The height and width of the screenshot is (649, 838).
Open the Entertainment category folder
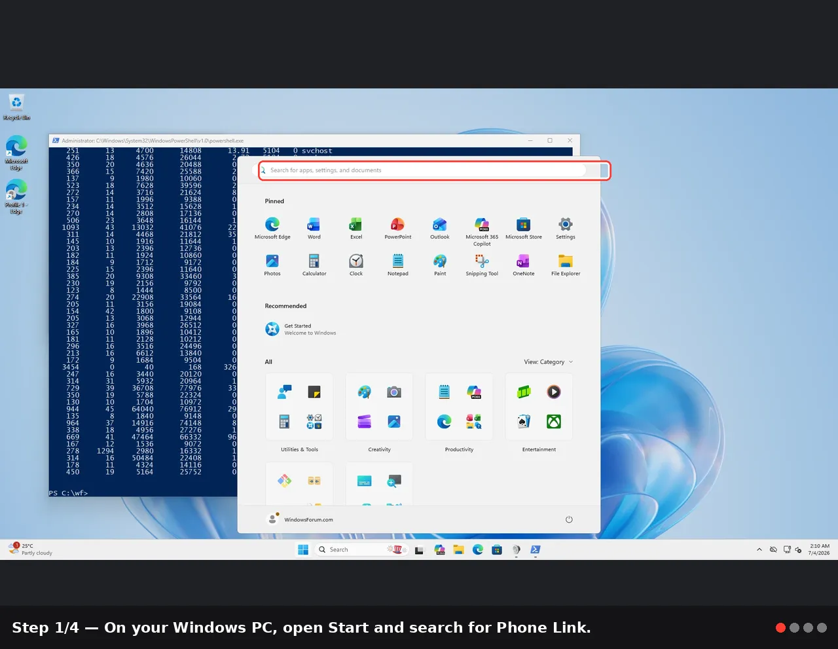tap(539, 413)
